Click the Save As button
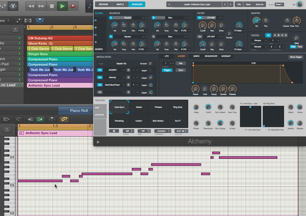This screenshot has width=306, height=216. point(259,4)
